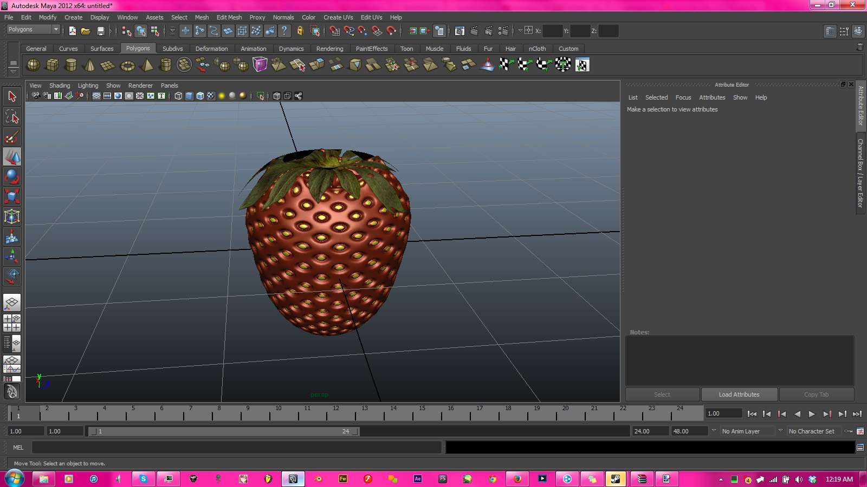Select the Paint Selection tool

click(12, 137)
